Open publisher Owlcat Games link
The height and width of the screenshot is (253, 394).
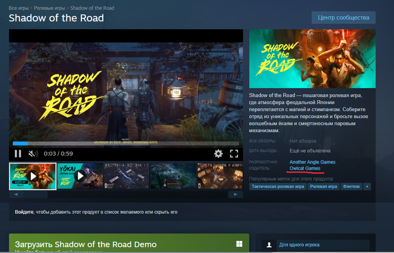305,168
